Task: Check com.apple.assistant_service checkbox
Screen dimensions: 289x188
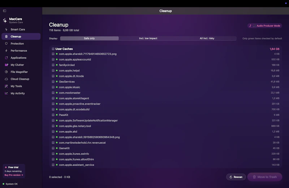Action: pyautogui.click(x=53, y=165)
